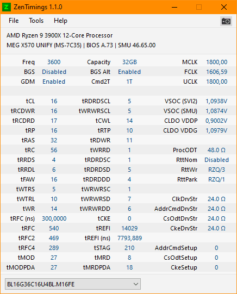Click the ProcODT value 48.0 Ω
Image resolution: width=237 pixels, height=294 pixels.
[x=216, y=150]
